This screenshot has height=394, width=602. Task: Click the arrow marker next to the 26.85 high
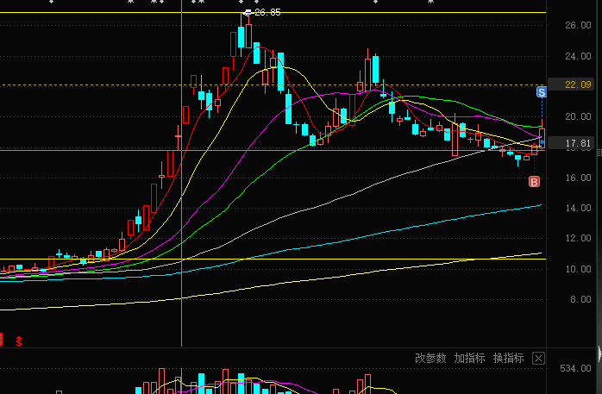point(248,13)
